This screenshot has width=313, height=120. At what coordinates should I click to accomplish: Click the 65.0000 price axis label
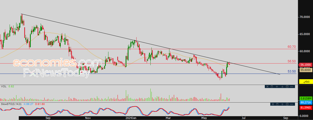click(305, 34)
